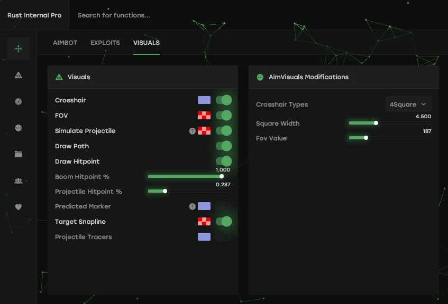Viewport: 448px width, 304px height.
Task: Select the VISUALS tab
Action: point(147,43)
